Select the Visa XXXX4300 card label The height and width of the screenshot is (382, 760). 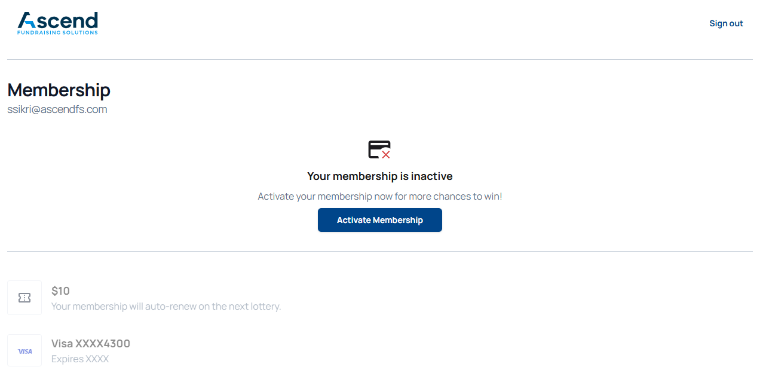91,344
